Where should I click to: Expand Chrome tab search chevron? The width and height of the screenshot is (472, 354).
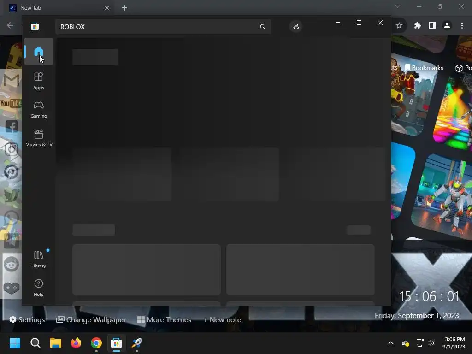(x=398, y=6)
